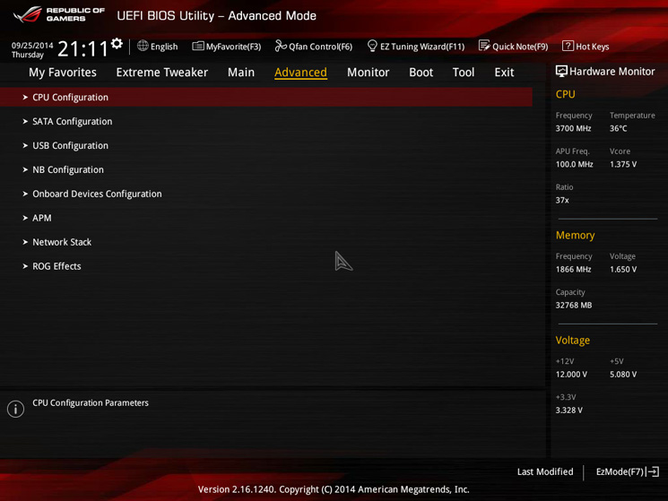Image resolution: width=668 pixels, height=501 pixels.
Task: Click the EZ Tuning Wizard lightbulb icon
Action: (x=372, y=46)
